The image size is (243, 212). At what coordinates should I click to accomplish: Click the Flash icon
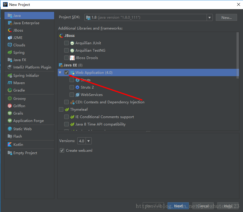[10, 136]
